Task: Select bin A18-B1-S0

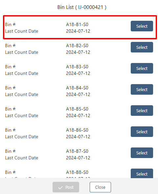Action: 142,26
